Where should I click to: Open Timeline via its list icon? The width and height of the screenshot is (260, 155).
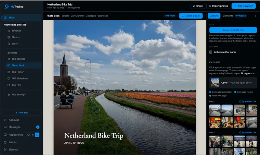[x=9, y=31]
